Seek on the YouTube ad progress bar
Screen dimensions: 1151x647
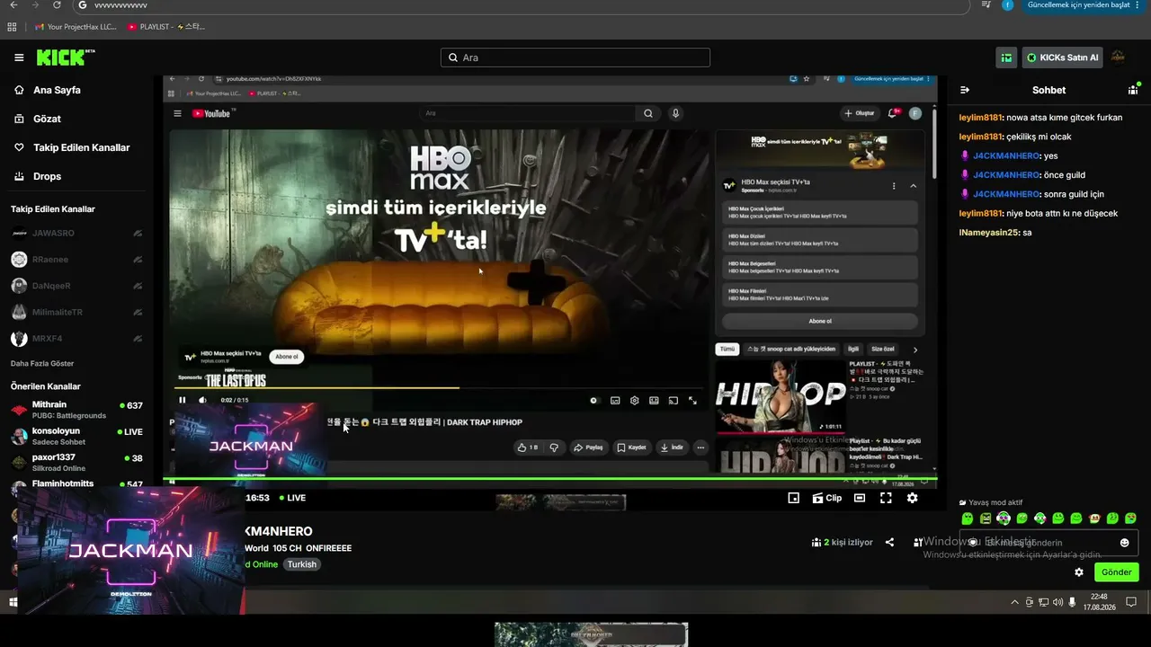pos(439,388)
